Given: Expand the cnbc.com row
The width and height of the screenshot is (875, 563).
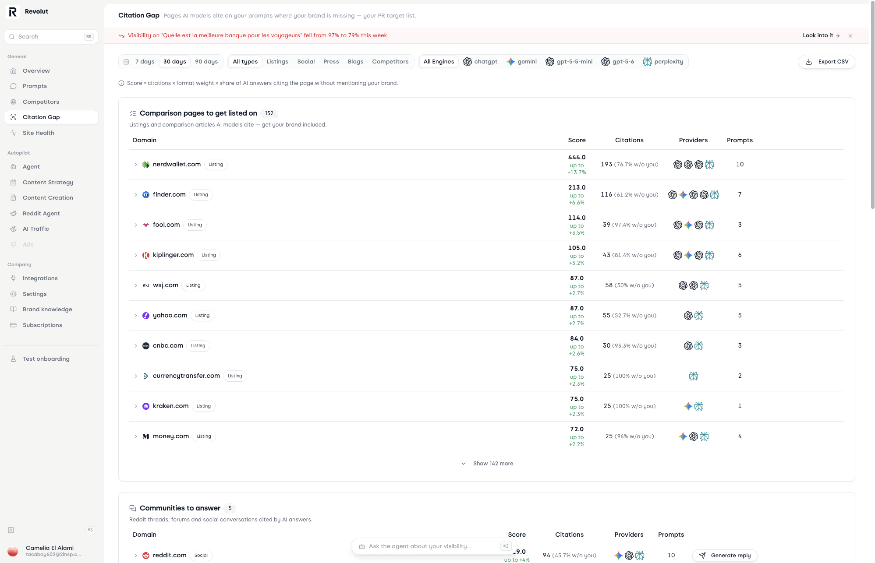Looking at the screenshot, I should coord(136,346).
